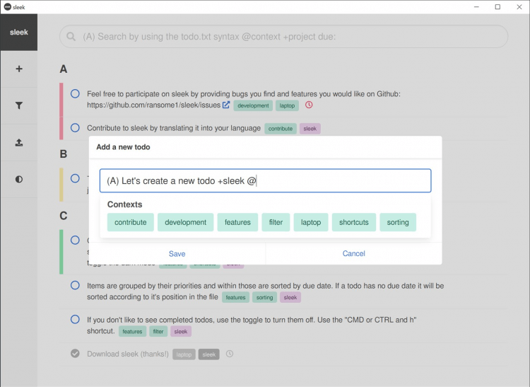Viewport: 530px width, 387px height.
Task: Toggle dark mode half-circle icon
Action: (19, 179)
